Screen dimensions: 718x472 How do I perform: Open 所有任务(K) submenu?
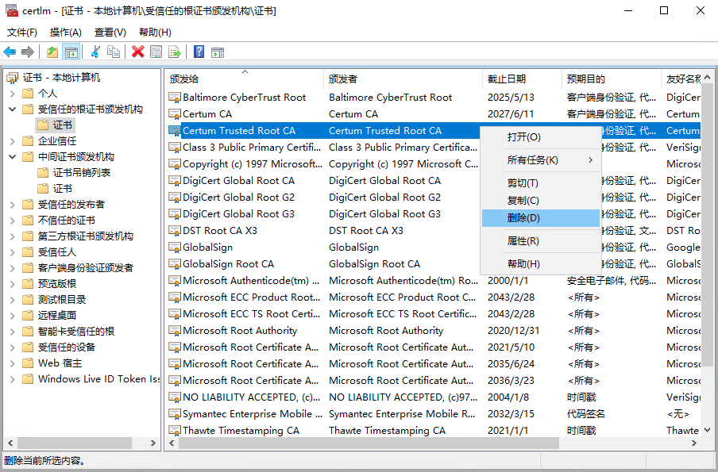533,160
